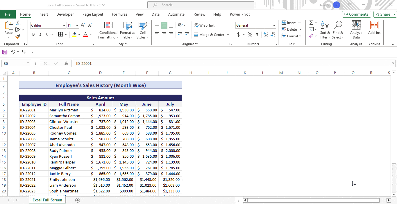Image resolution: width=397 pixels, height=204 pixels.
Task: Toggle Bold formatting
Action: point(33,34)
